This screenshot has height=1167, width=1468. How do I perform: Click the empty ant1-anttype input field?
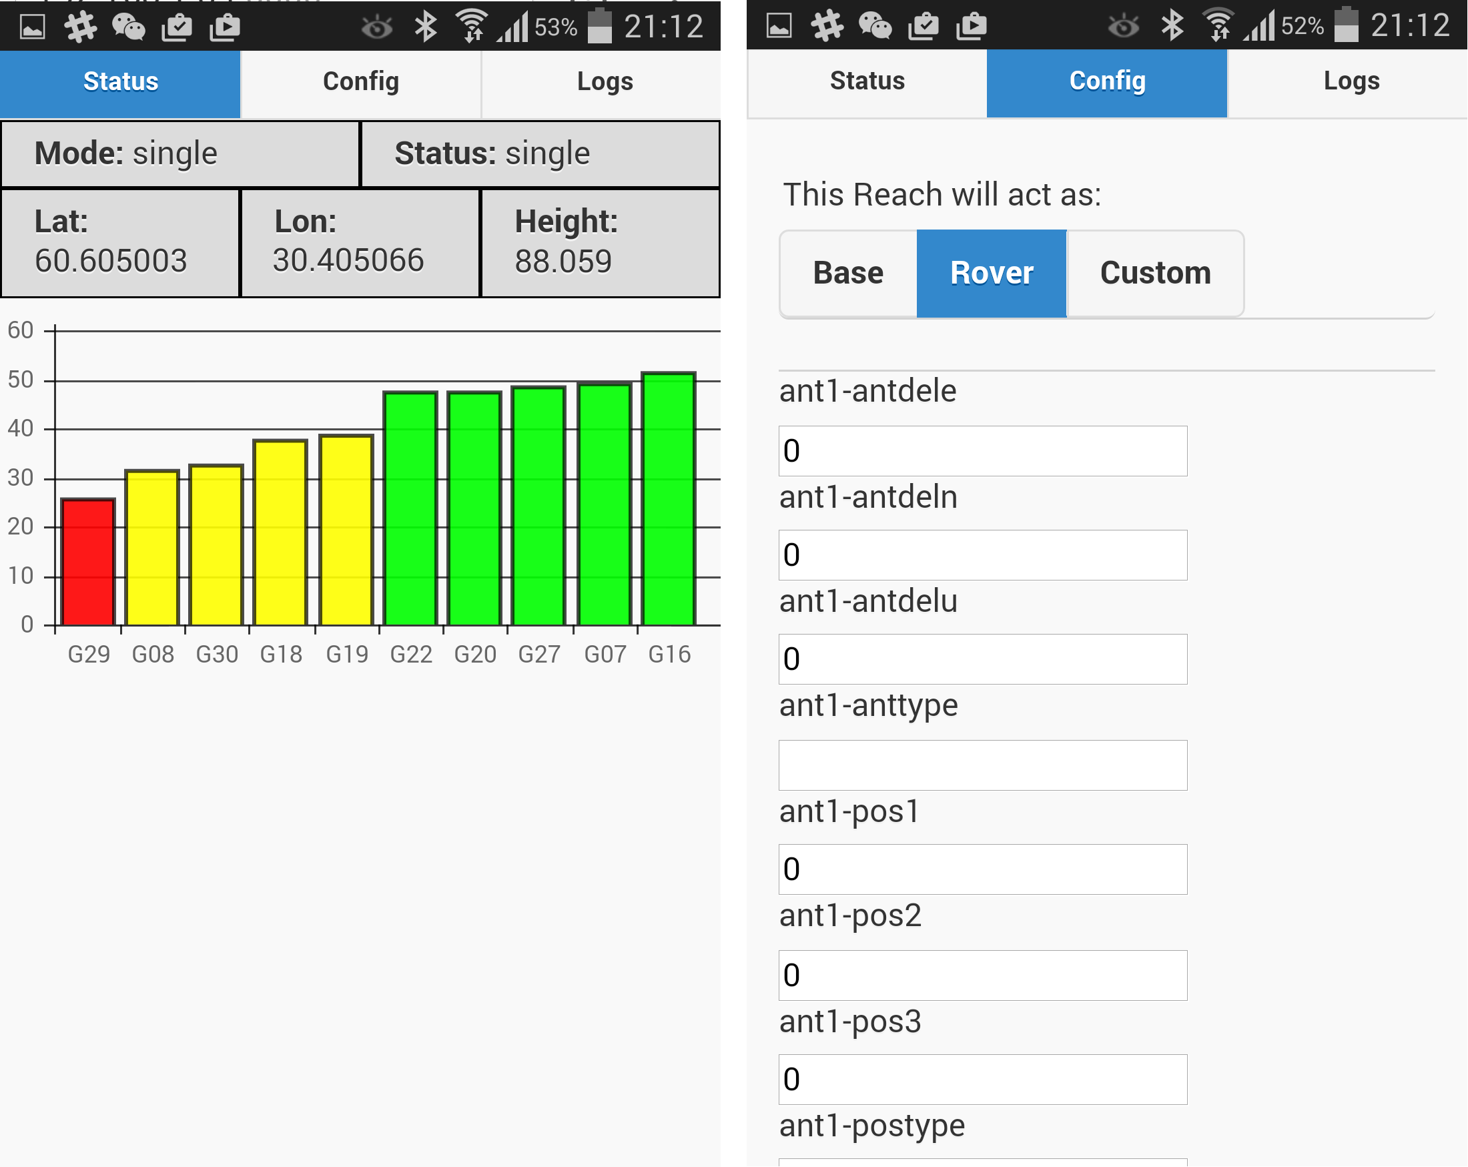click(982, 765)
